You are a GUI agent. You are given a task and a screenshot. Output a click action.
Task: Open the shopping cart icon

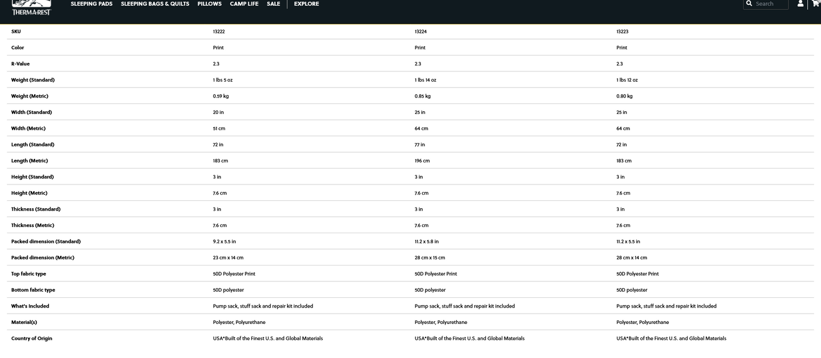[816, 4]
